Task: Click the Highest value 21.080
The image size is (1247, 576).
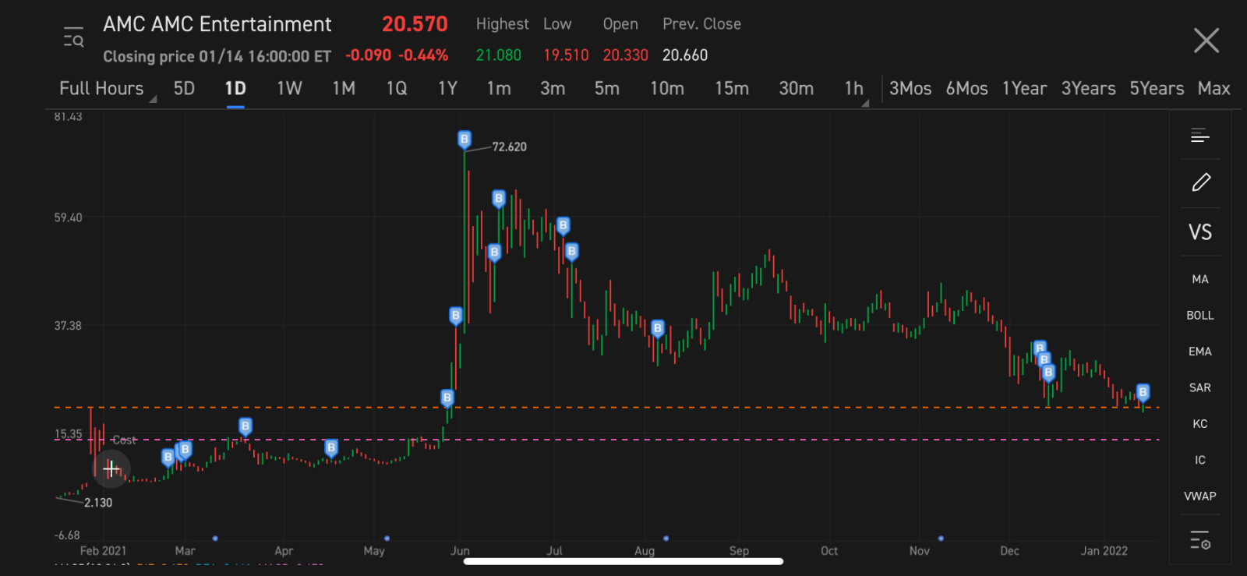Action: [499, 55]
